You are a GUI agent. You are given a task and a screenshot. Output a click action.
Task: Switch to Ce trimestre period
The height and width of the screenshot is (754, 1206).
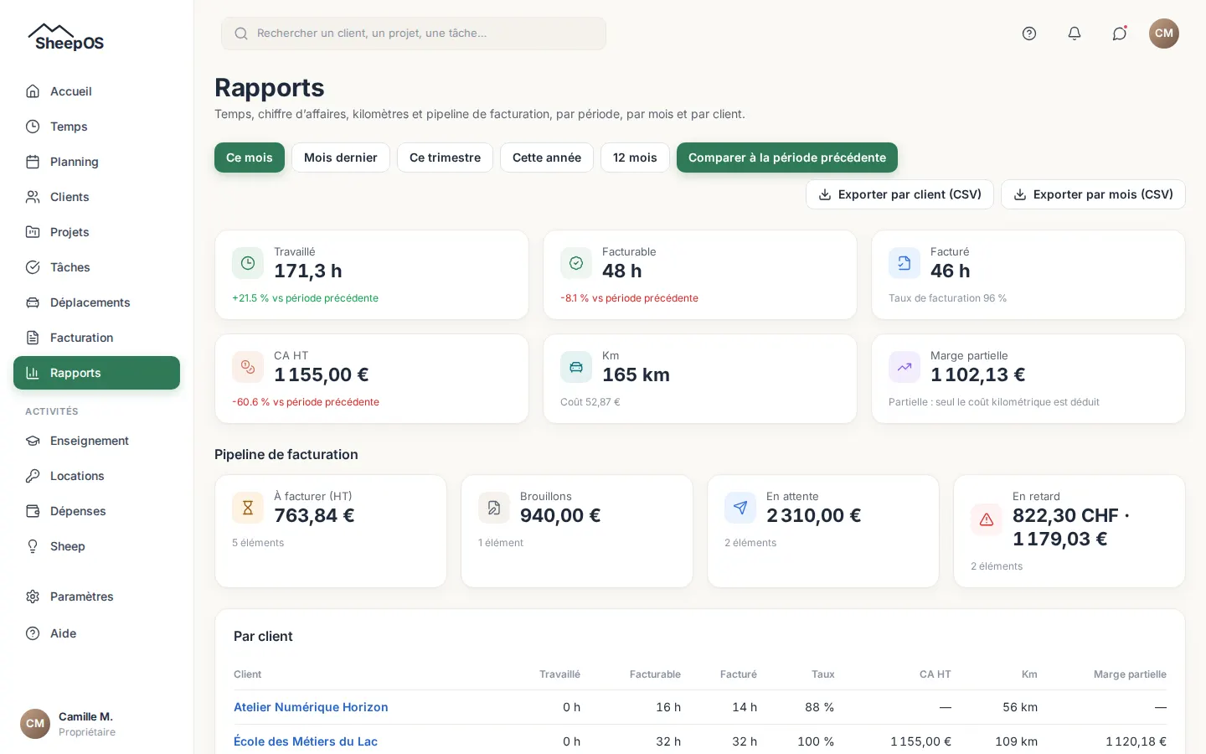[x=446, y=158]
